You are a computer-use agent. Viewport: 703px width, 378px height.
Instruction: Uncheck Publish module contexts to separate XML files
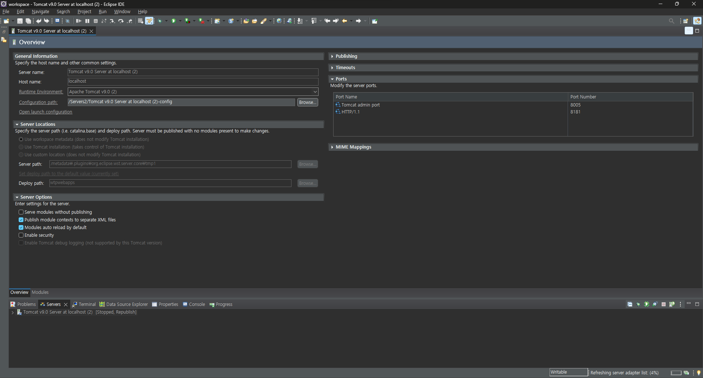pos(21,220)
